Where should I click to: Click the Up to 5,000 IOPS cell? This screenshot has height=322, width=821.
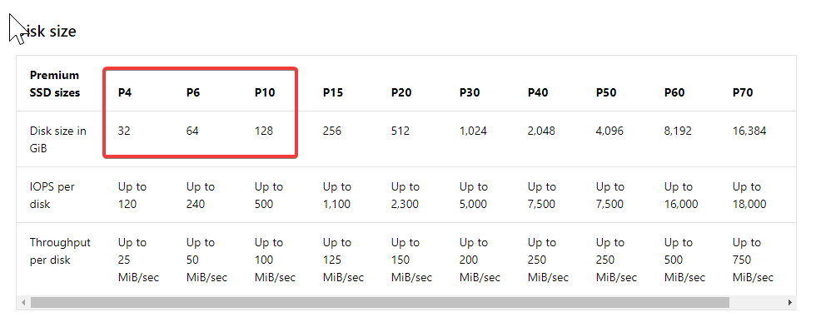pos(473,196)
